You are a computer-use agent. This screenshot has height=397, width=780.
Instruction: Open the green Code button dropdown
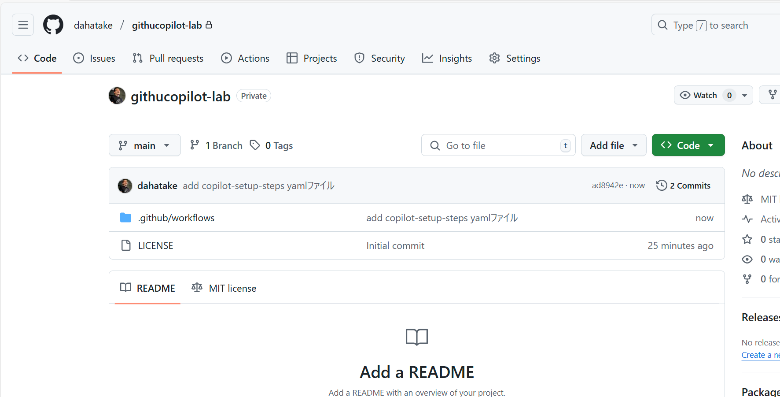point(711,145)
